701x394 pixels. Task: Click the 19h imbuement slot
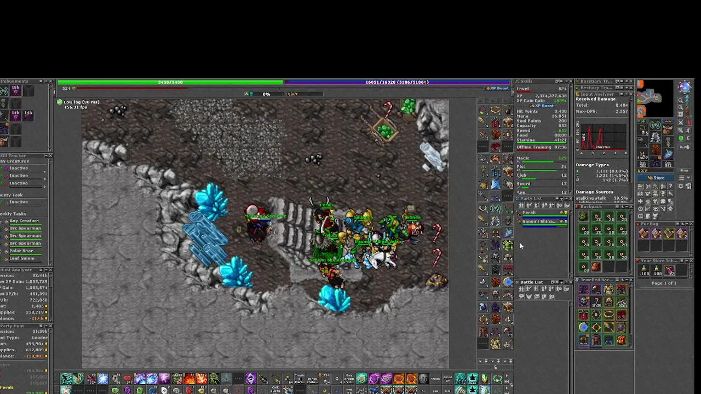15,90
